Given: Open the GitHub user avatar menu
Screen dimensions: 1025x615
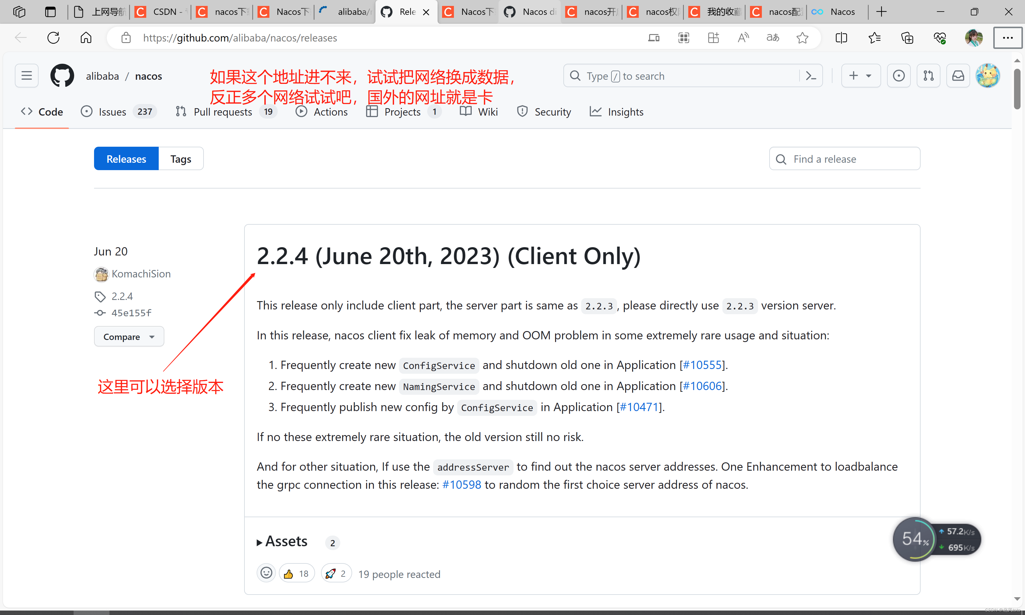Looking at the screenshot, I should 988,76.
